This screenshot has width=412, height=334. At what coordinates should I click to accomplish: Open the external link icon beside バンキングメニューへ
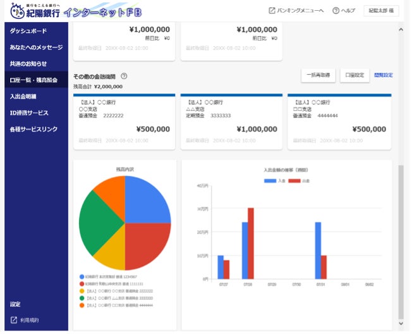pyautogui.click(x=272, y=11)
